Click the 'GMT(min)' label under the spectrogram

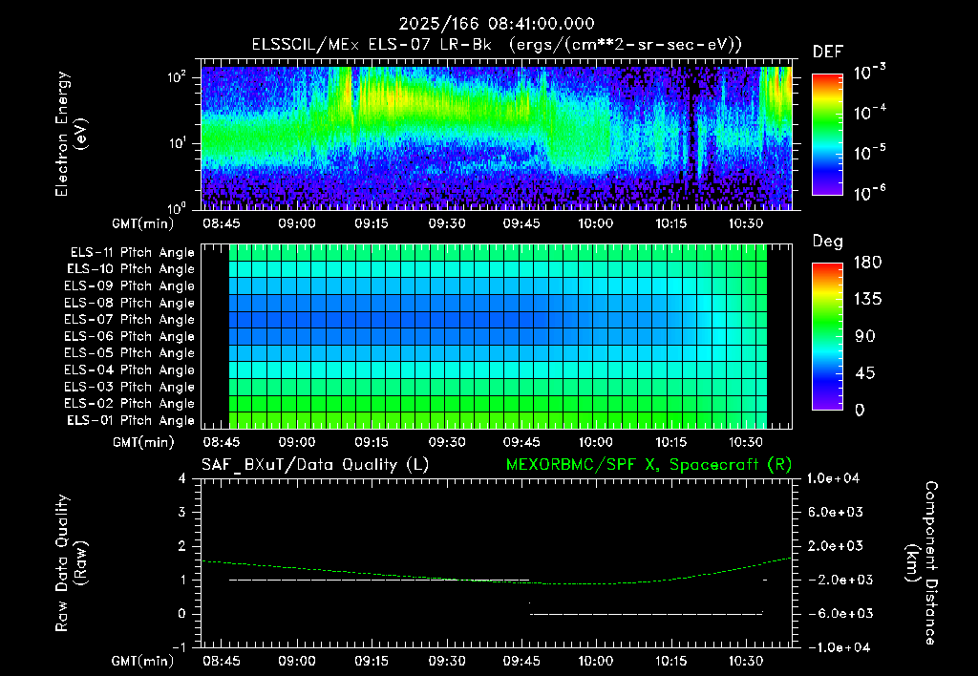143,223
